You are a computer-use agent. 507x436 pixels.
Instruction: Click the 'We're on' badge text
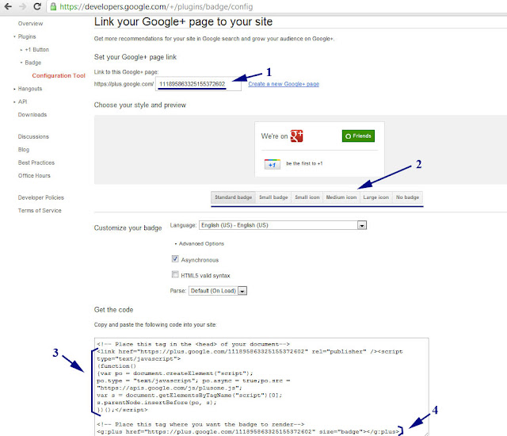point(274,136)
